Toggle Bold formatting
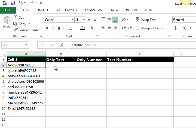 tap(47, 28)
